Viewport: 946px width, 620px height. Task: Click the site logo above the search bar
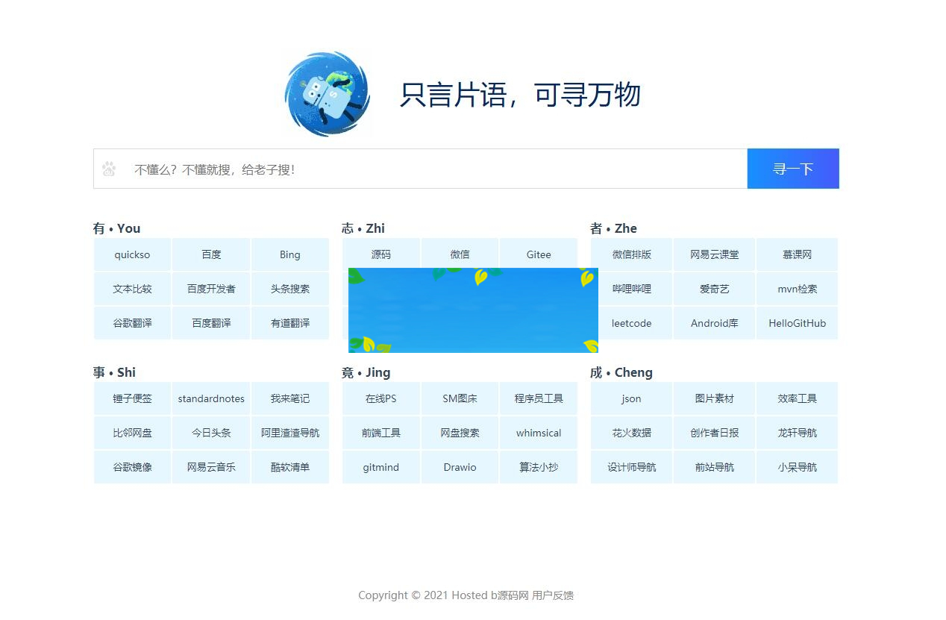(327, 93)
